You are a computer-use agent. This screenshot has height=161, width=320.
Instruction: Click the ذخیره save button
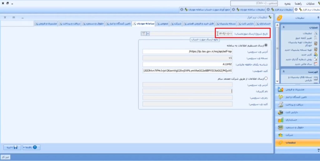coord(12,147)
